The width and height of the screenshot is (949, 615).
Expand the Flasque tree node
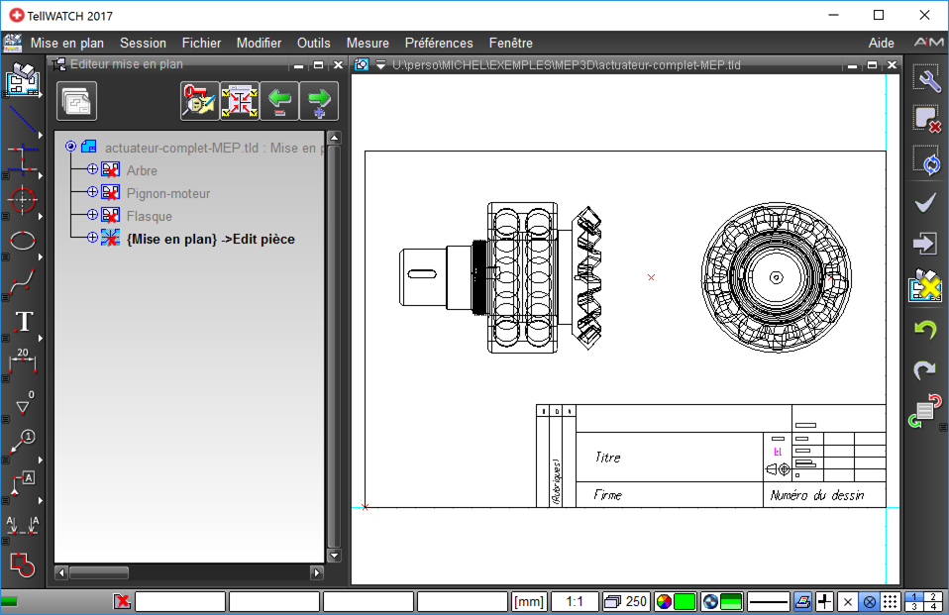click(92, 215)
